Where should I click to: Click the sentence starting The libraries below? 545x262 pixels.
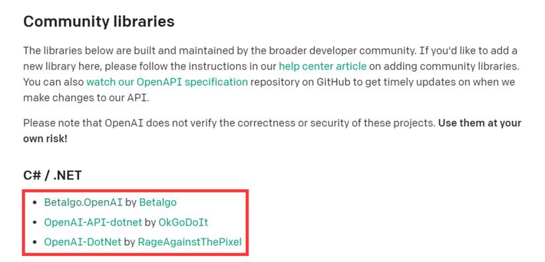(x=220, y=50)
